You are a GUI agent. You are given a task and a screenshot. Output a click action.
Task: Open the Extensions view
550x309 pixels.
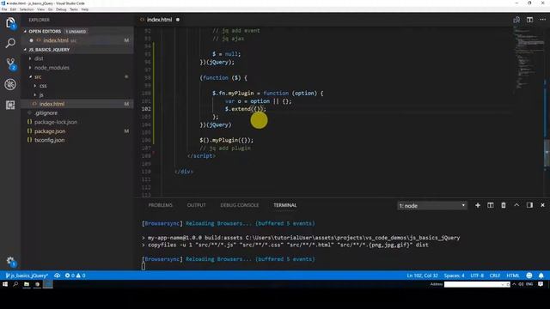[10, 105]
